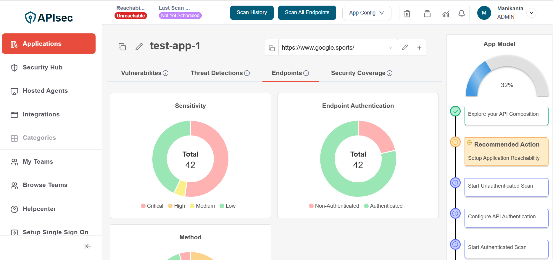Screen dimensions: 553x260
Task: Click the trash delete icon in header
Action: point(407,13)
